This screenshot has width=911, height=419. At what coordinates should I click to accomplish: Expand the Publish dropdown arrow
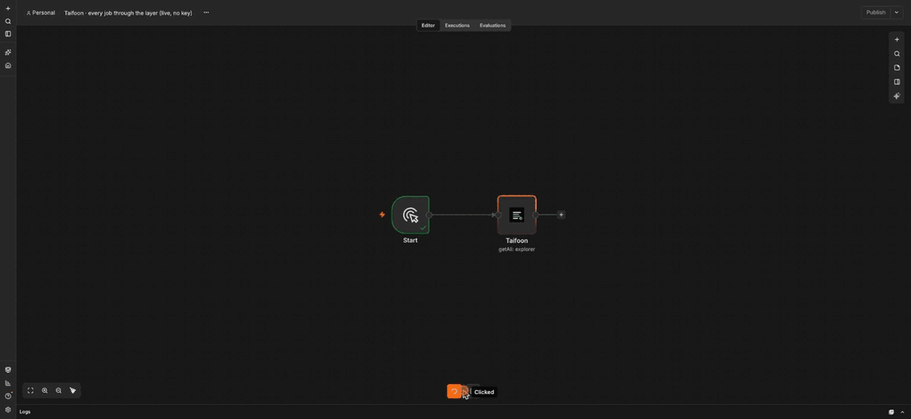coord(897,12)
